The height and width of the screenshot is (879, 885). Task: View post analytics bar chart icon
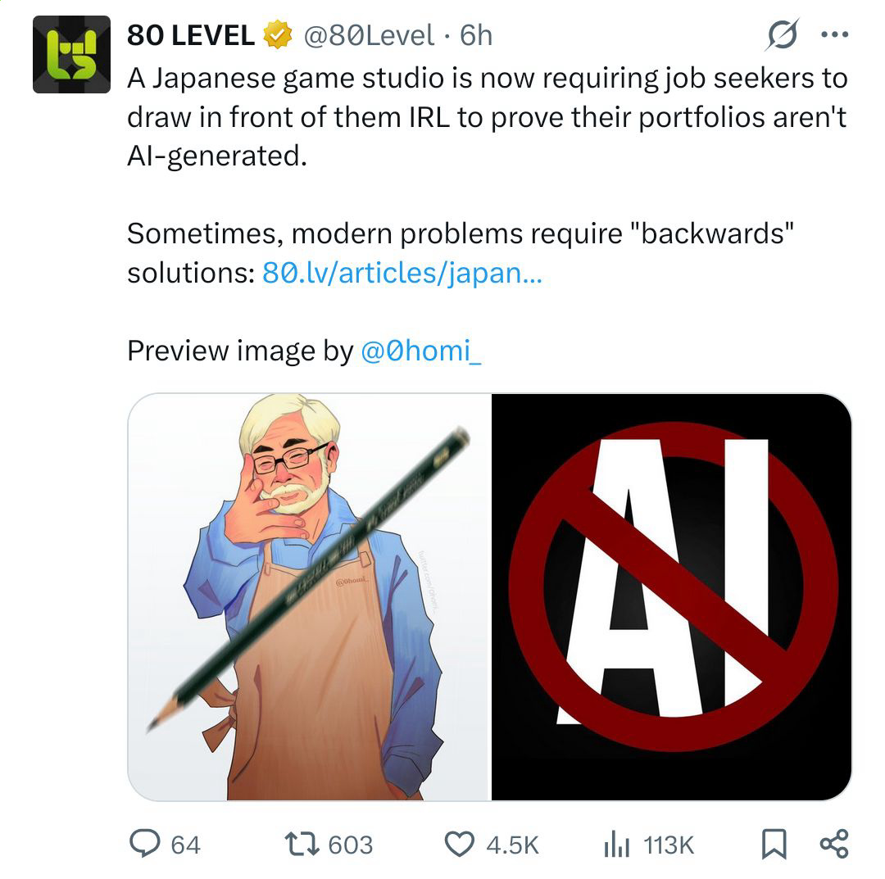coord(616,845)
